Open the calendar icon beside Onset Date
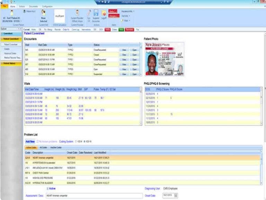 click(x=176, y=195)
